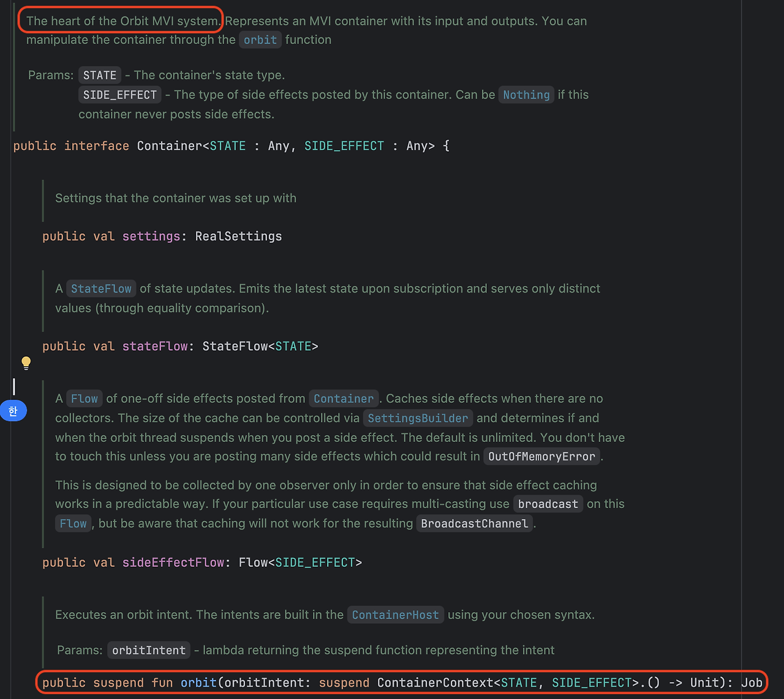Screen dimensions: 784x699
Task: Click the settings property name
Action: click(151, 236)
